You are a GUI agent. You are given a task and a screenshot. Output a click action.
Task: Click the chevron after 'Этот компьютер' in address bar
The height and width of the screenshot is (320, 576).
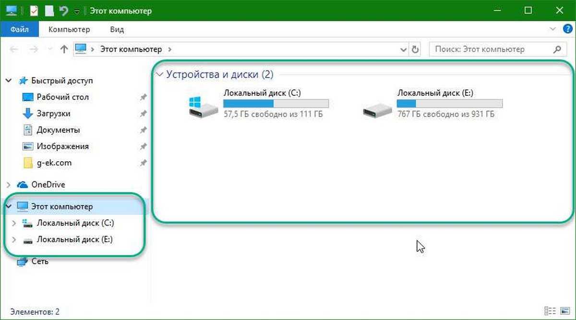pyautogui.click(x=170, y=49)
